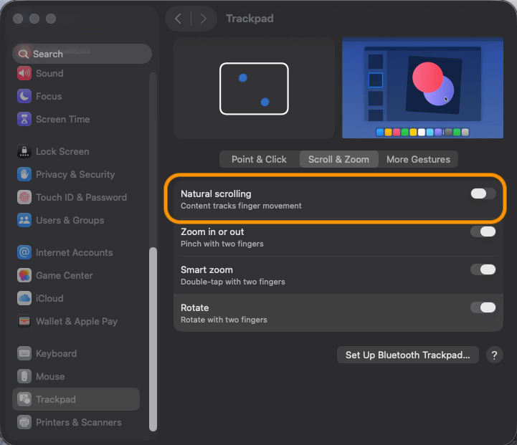Click the trackpad finger illustration
The height and width of the screenshot is (445, 517).
point(254,89)
